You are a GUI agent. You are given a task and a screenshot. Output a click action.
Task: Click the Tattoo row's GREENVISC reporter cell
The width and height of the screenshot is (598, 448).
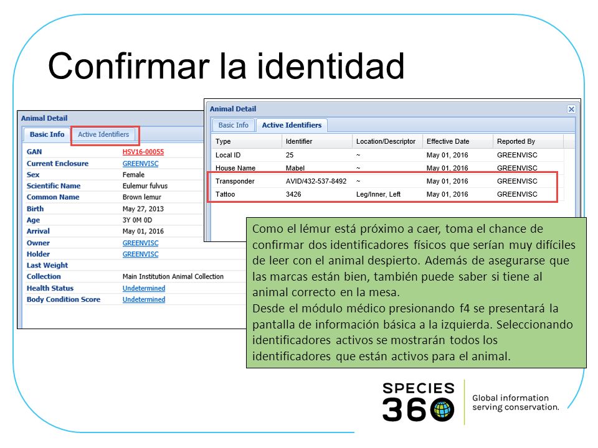(517, 194)
